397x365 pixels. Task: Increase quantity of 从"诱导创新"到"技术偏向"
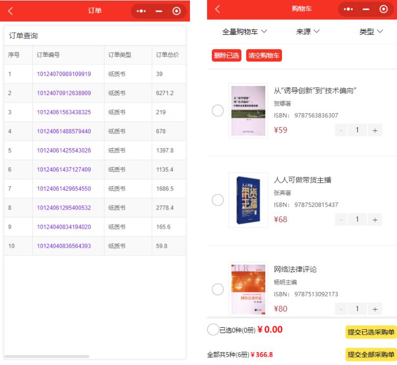pyautogui.click(x=375, y=130)
